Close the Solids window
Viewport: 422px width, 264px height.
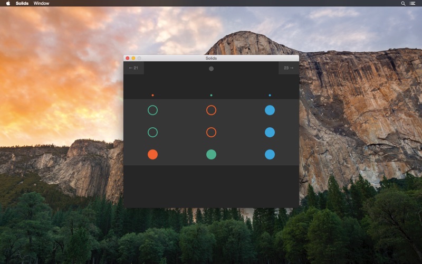coord(128,58)
